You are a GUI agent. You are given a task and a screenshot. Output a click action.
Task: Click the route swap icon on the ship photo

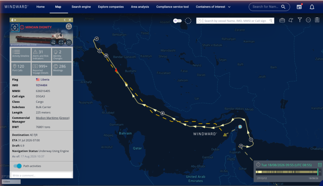(53, 42)
